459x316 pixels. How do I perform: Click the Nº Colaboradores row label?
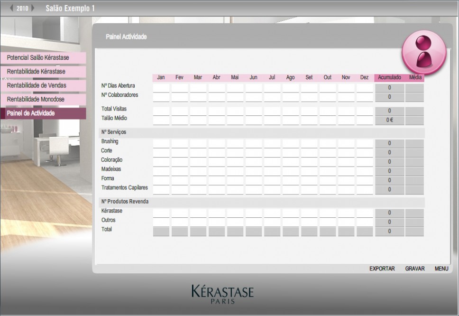click(x=119, y=95)
